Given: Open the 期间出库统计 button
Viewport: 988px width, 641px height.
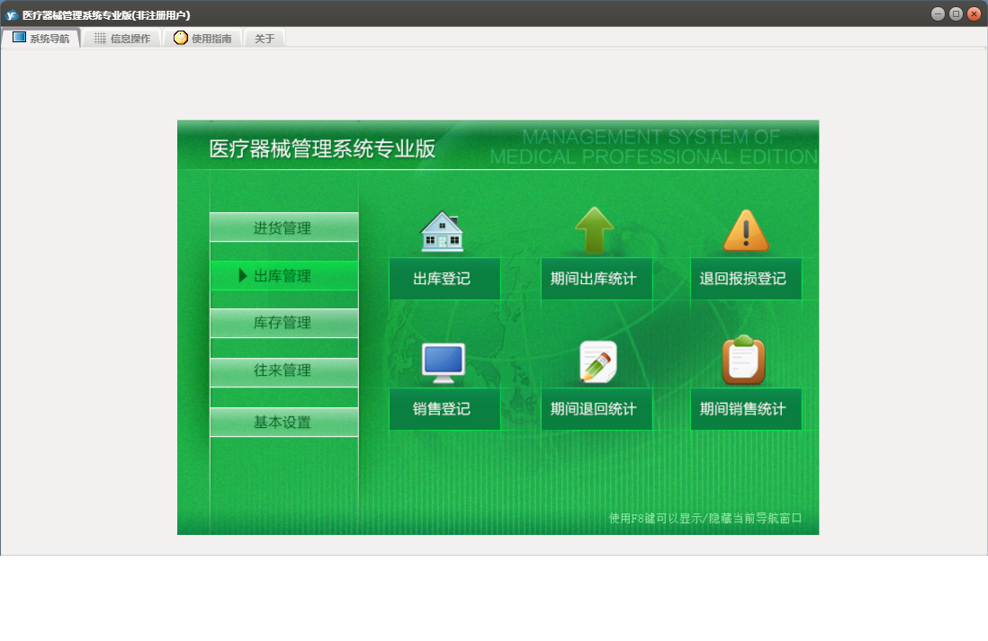Looking at the screenshot, I should [595, 279].
